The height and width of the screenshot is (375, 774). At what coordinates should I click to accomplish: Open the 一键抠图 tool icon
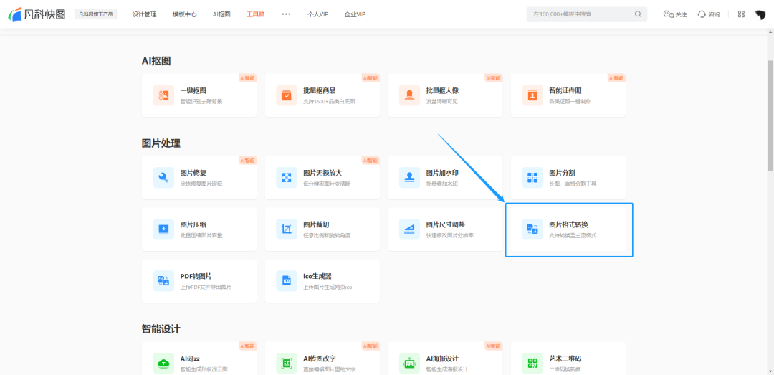[163, 95]
